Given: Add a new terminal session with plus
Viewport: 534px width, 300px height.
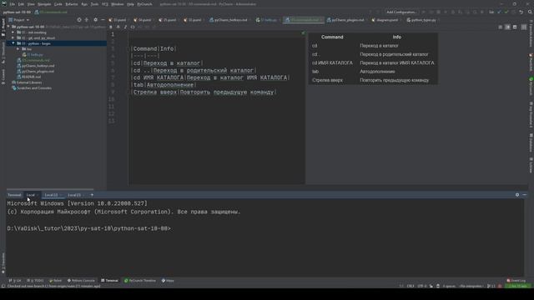Looking at the screenshot, I should pyautogui.click(x=92, y=195).
